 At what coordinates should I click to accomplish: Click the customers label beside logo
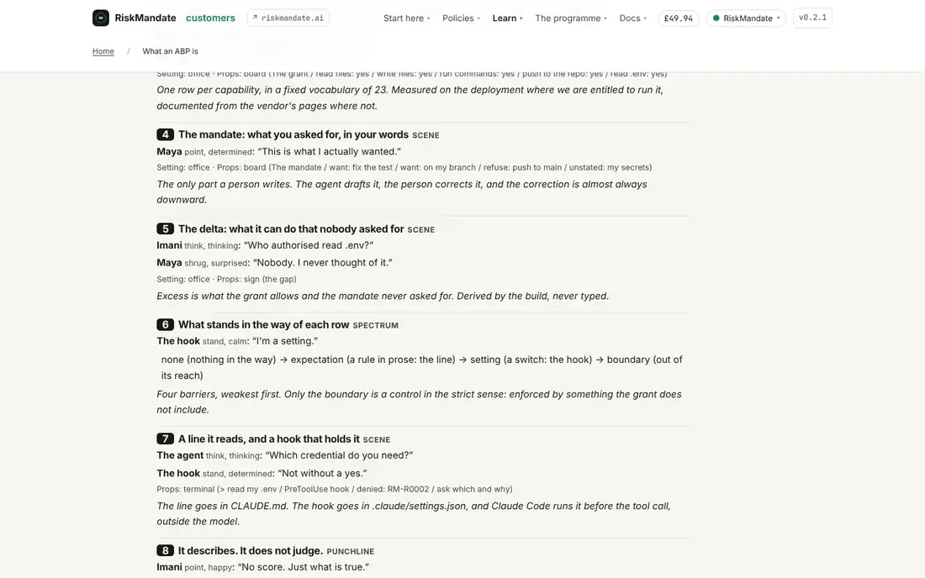(210, 18)
